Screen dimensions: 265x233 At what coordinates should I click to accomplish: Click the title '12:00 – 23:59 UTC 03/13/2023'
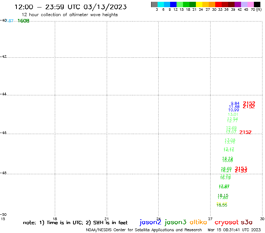(x=71, y=7)
